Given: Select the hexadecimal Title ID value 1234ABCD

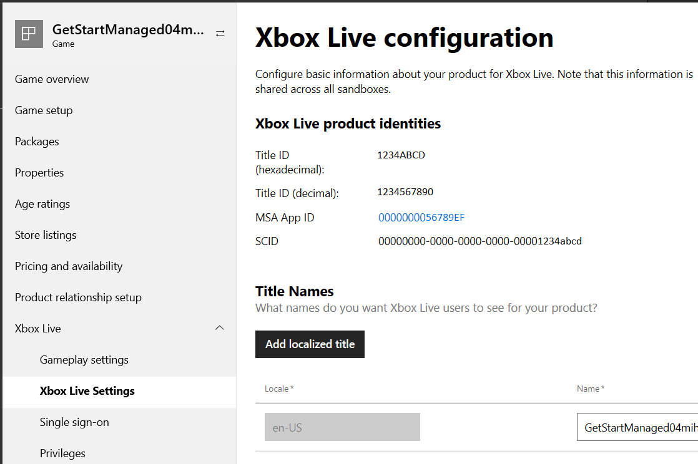Looking at the screenshot, I should tap(401, 155).
